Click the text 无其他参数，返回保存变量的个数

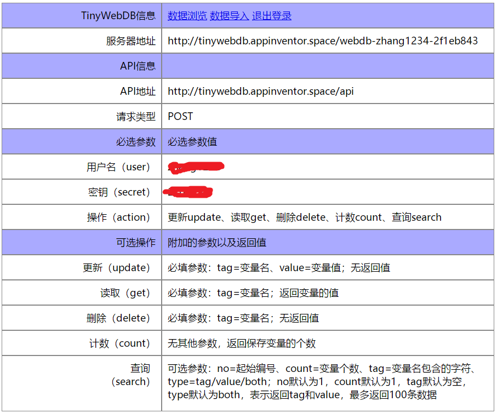point(242,343)
